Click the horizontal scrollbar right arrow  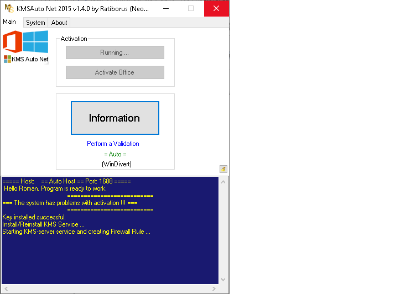tap(214, 288)
